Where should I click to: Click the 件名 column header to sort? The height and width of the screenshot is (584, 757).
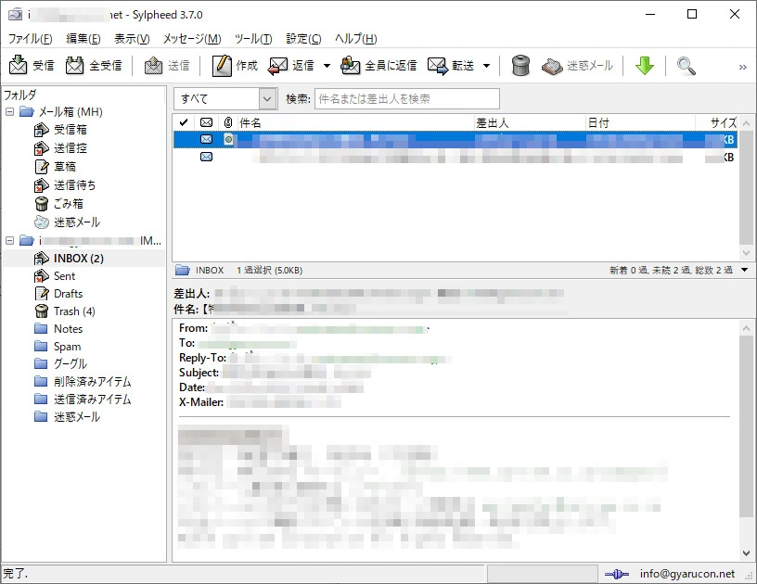click(353, 122)
